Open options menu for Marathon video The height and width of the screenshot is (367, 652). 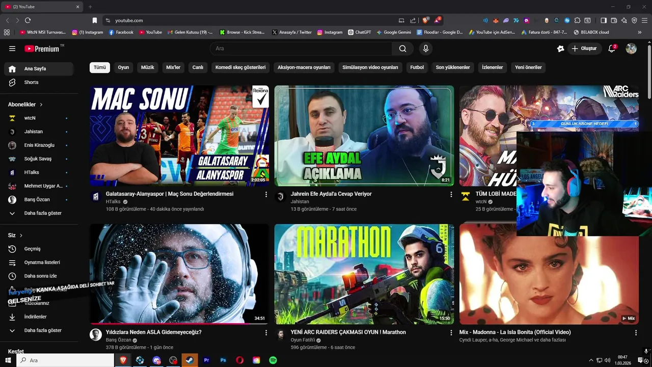451,332
